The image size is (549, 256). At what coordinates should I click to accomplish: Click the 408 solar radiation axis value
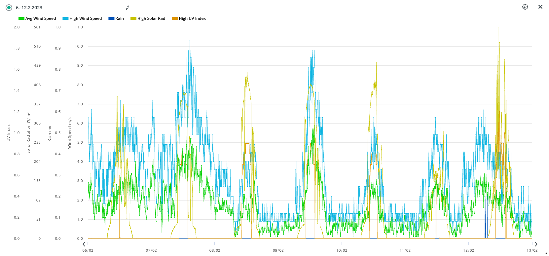37,85
